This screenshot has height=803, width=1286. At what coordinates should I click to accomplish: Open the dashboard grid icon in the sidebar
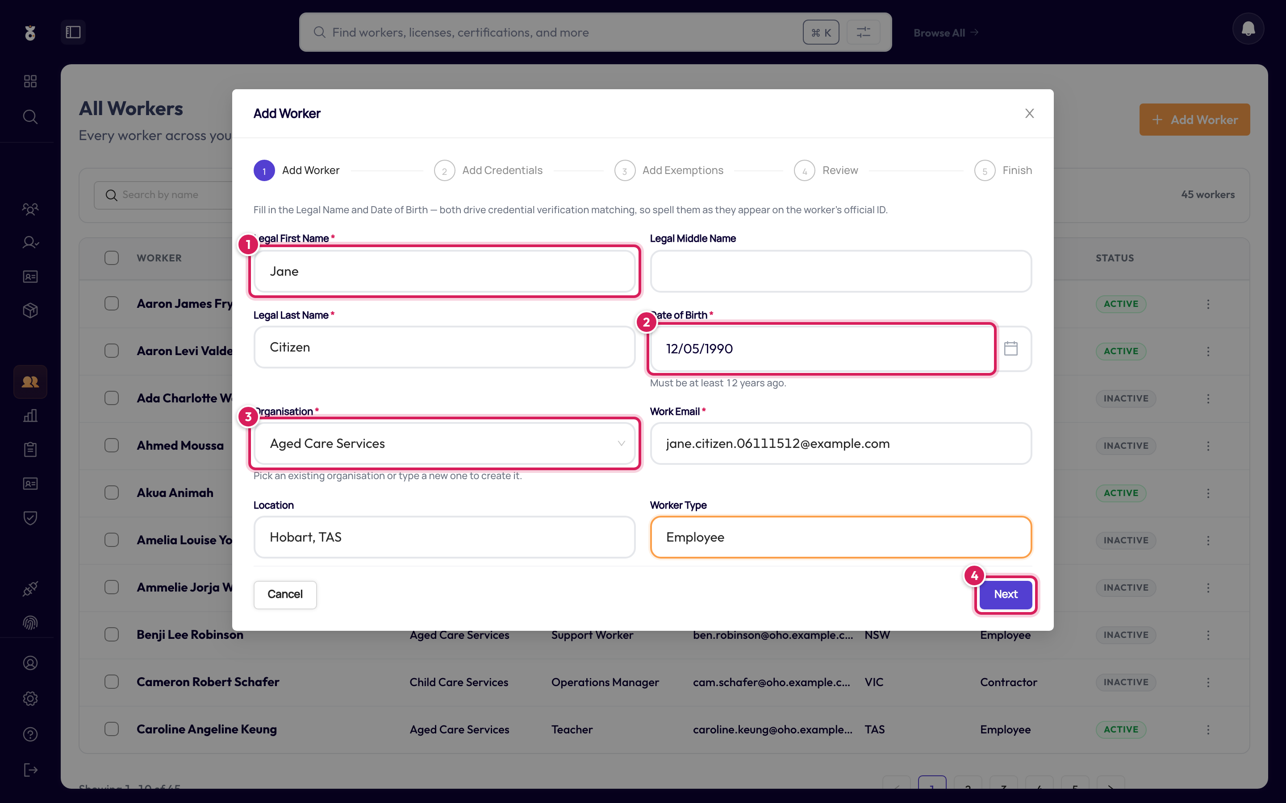[30, 81]
